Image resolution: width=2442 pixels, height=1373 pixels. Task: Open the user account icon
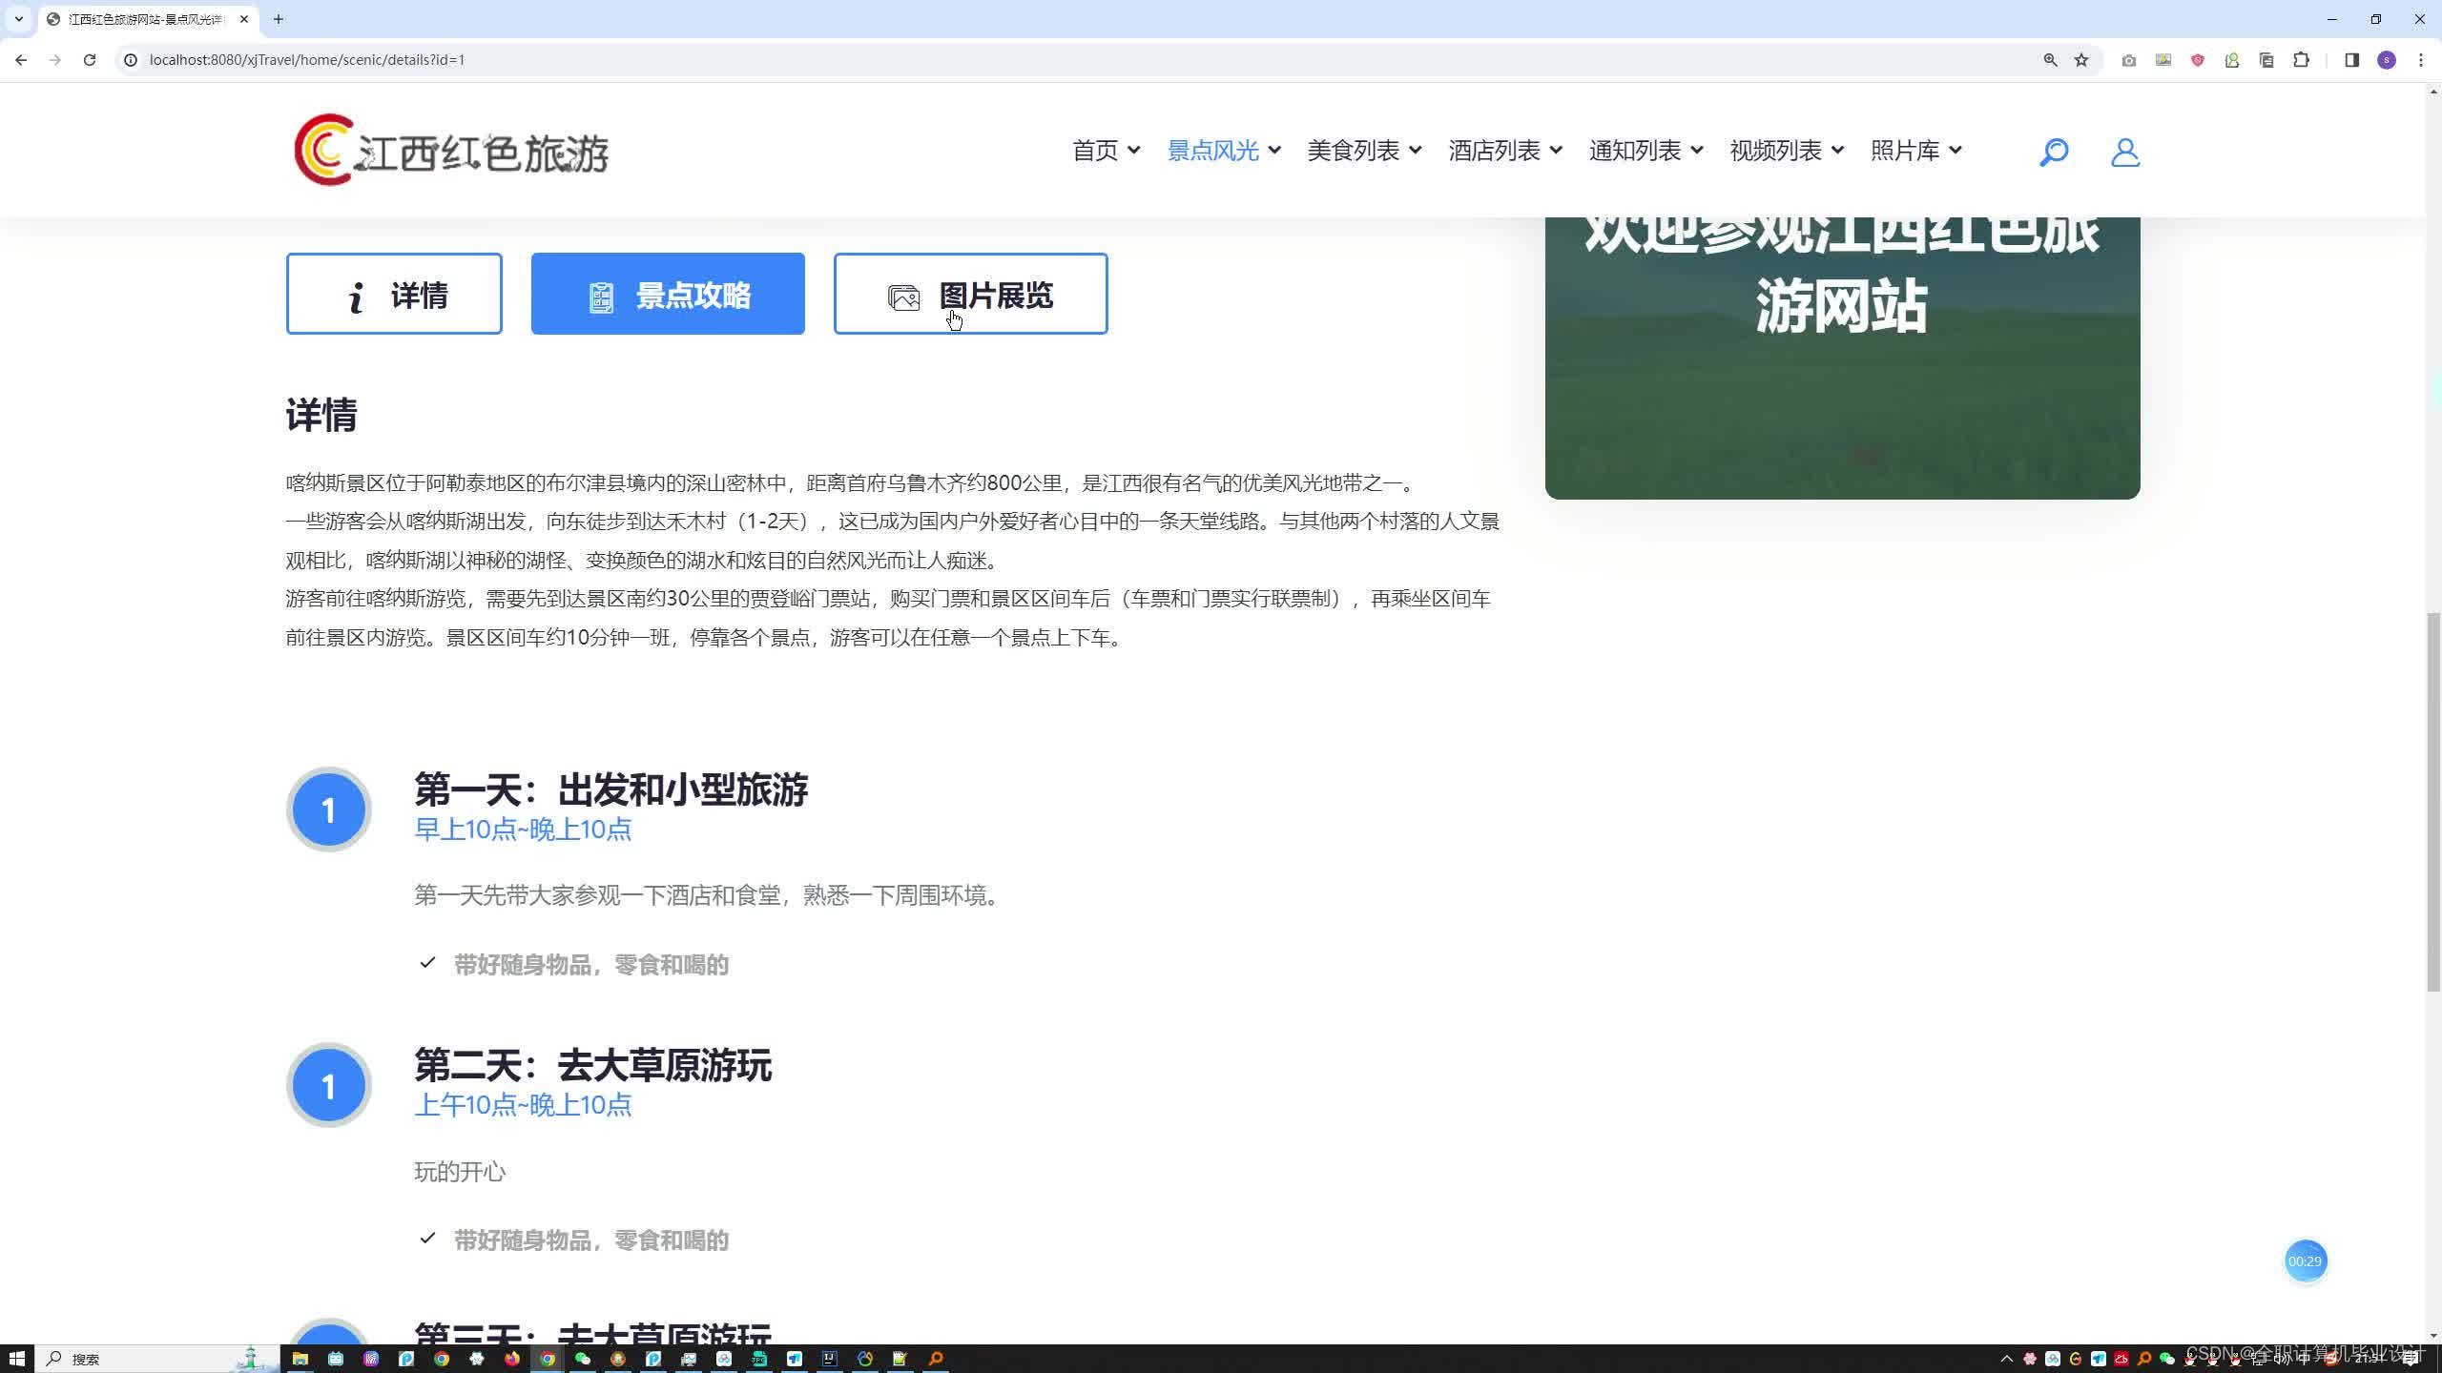pyautogui.click(x=2124, y=152)
